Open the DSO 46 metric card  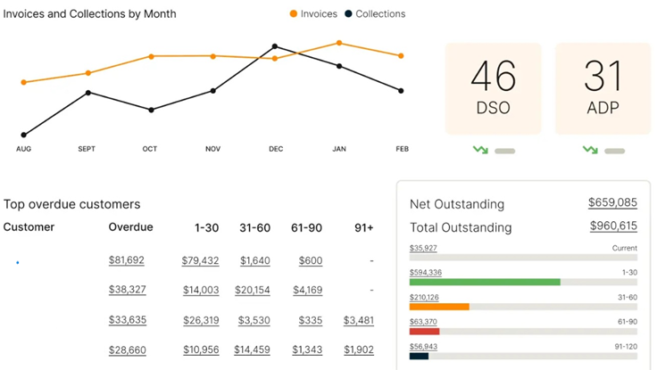tap(493, 89)
